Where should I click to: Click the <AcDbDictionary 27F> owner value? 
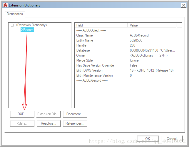149,55
